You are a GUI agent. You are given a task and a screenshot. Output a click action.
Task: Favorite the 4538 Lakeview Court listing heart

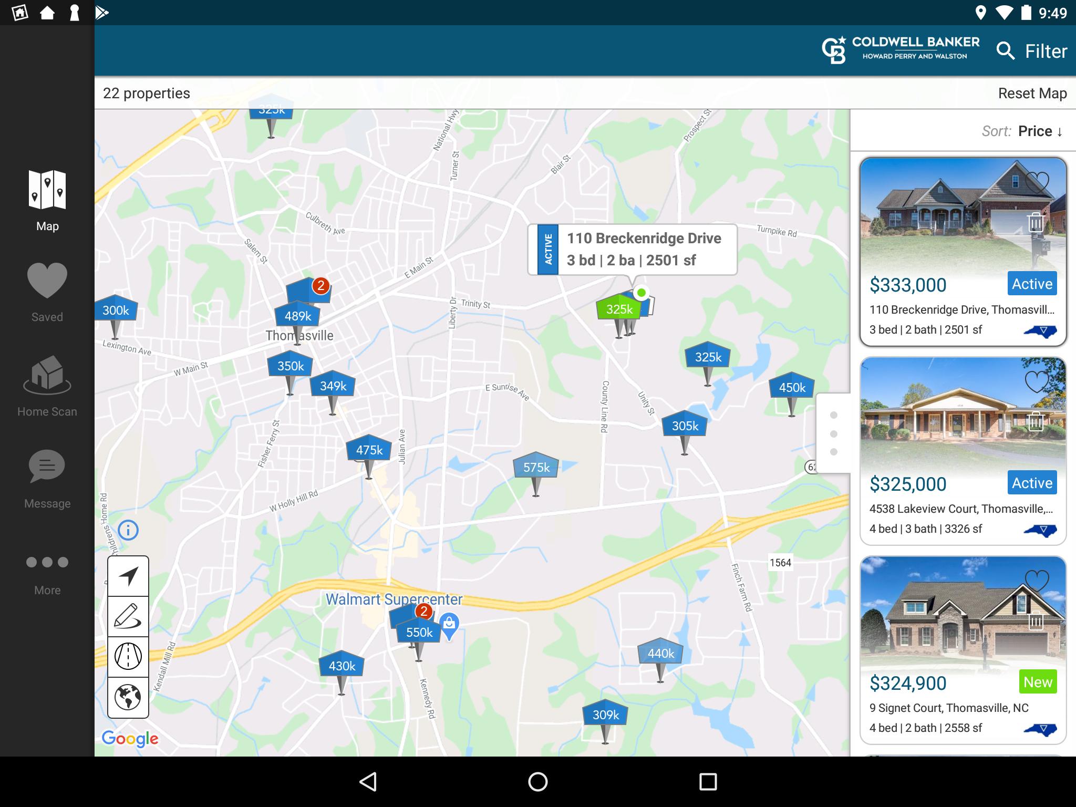(x=1037, y=382)
